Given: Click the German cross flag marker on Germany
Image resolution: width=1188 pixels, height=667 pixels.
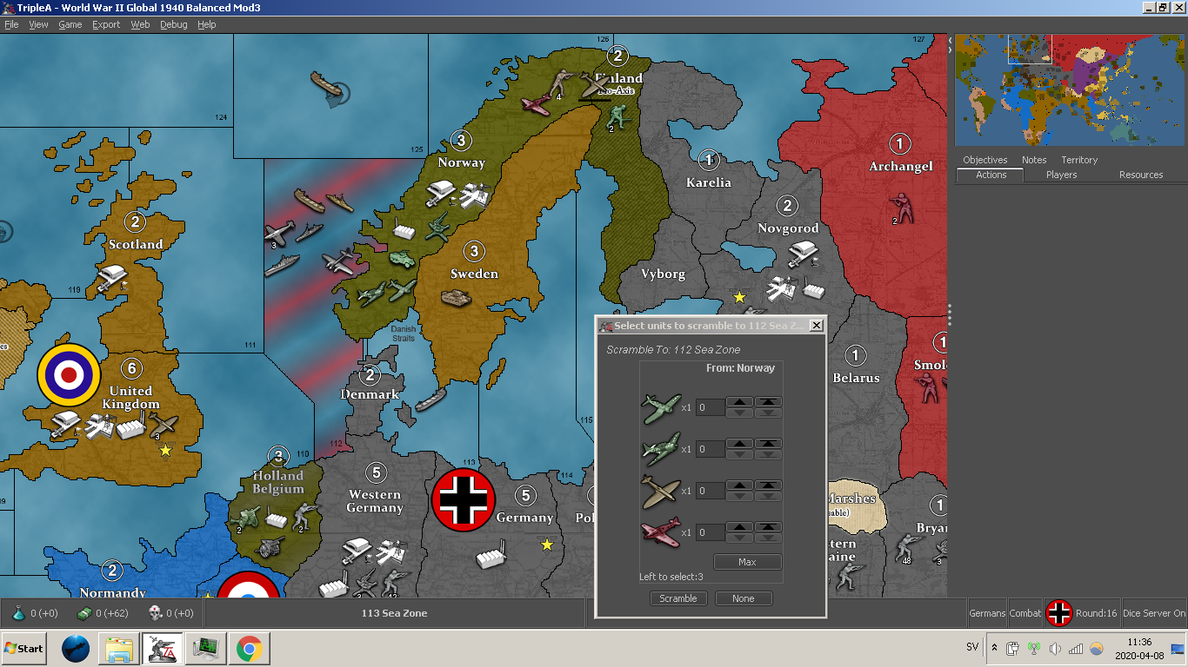Looking at the screenshot, I should pyautogui.click(x=464, y=499).
